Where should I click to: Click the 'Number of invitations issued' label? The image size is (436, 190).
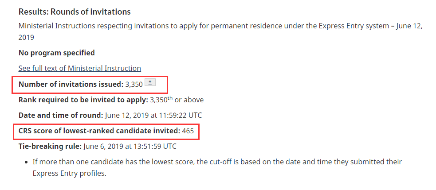[x=71, y=84]
